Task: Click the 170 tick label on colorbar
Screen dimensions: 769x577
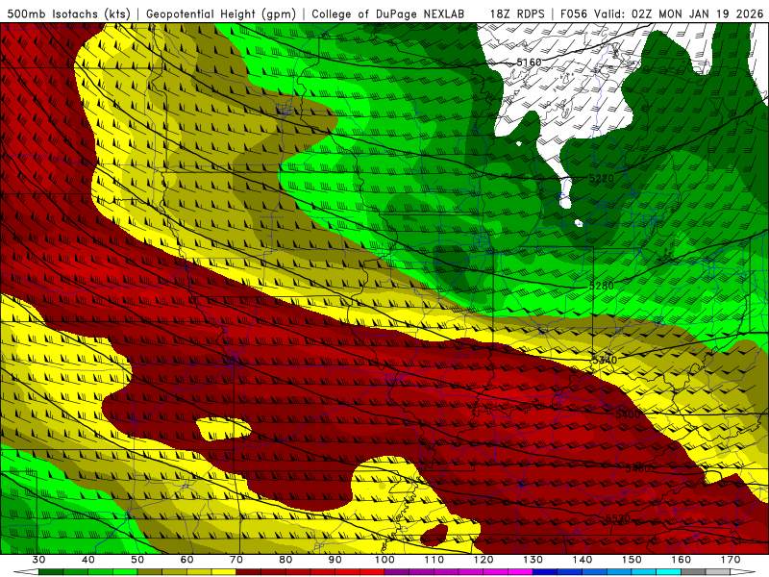Action: click(731, 560)
